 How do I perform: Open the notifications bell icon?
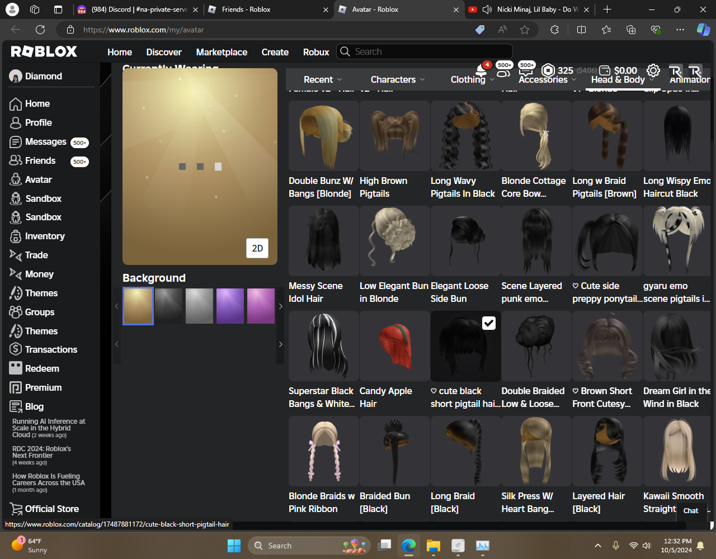481,70
